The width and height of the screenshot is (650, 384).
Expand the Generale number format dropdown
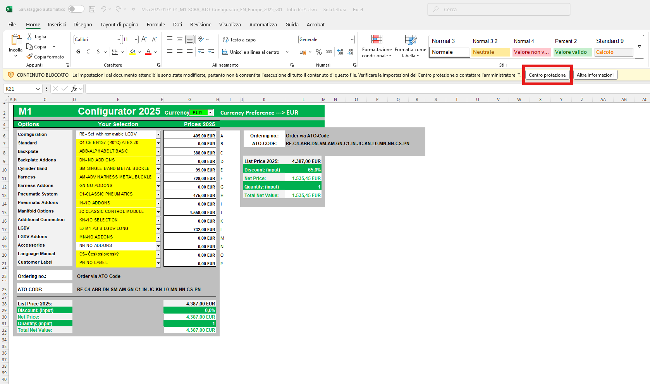[352, 39]
